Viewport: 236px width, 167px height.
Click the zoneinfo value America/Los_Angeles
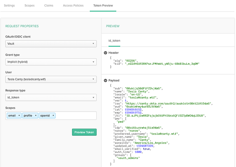click(150, 143)
